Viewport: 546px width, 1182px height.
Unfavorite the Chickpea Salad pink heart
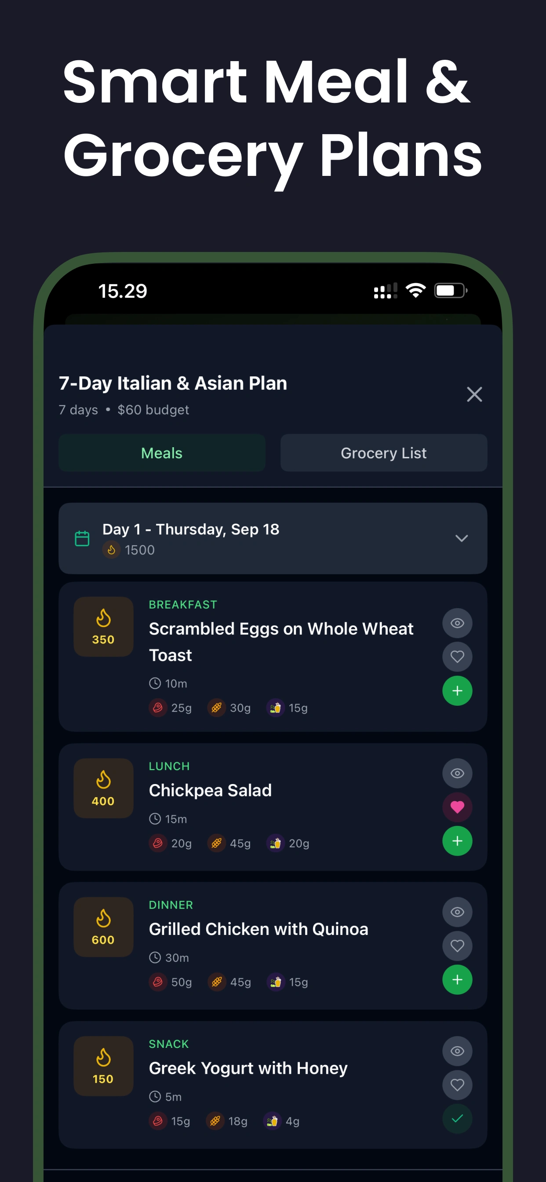click(x=457, y=806)
